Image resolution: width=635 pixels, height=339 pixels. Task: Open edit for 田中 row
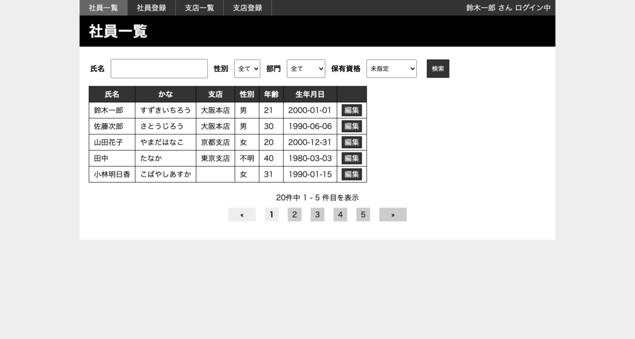click(x=352, y=159)
